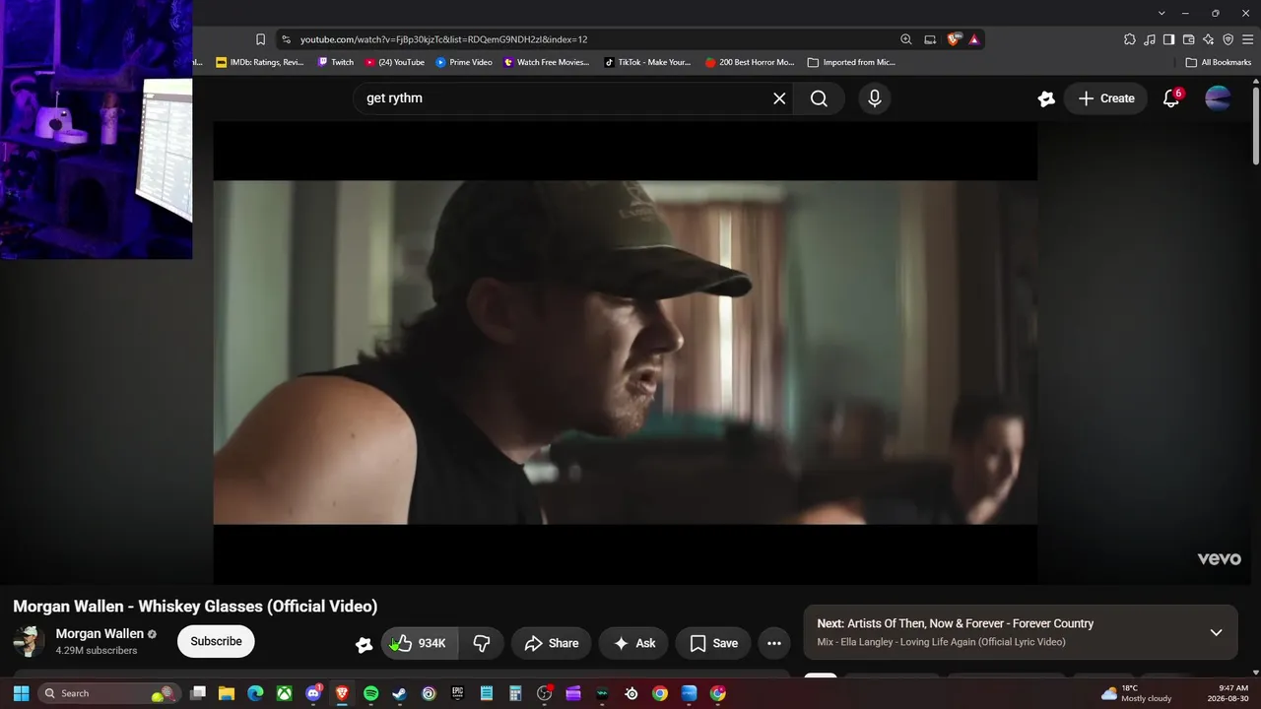
Task: Expand the Next up playlist panel
Action: [1216, 632]
